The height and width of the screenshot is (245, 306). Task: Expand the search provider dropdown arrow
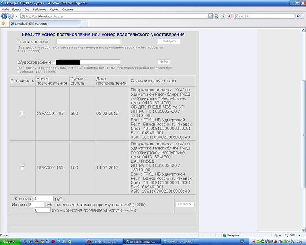(302, 16)
